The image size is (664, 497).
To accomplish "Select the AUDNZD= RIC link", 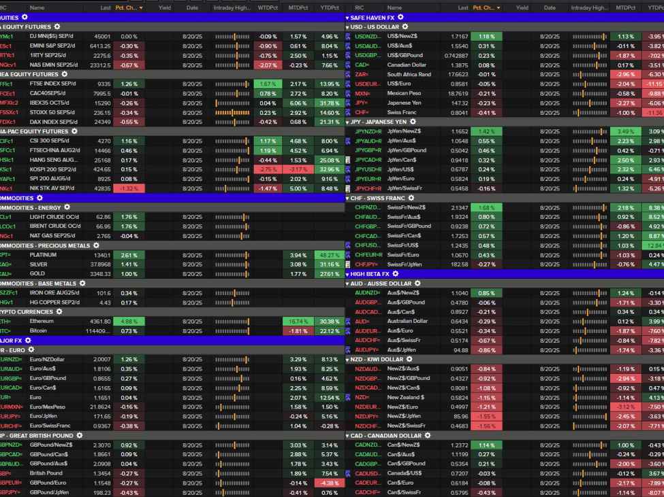I will (x=368, y=293).
